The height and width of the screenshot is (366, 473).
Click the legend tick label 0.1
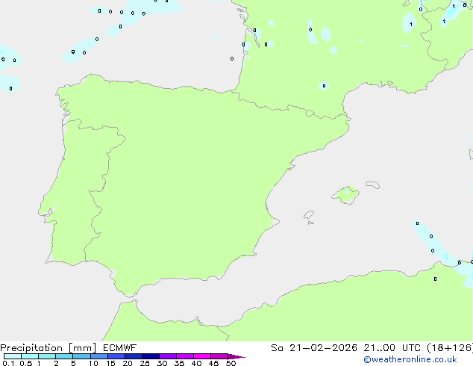tap(7, 364)
